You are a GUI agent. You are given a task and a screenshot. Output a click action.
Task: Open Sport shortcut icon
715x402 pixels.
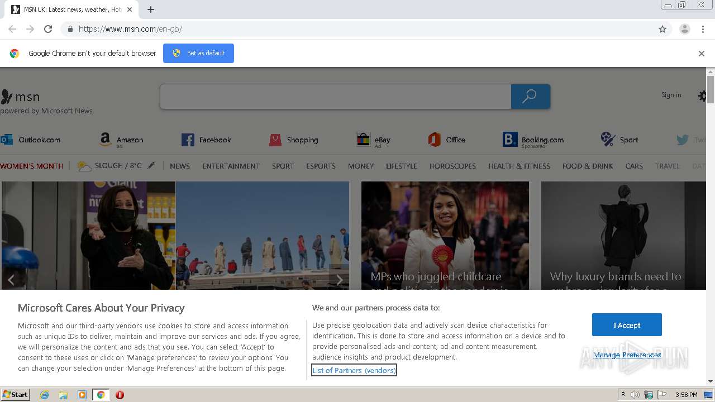[x=608, y=140]
